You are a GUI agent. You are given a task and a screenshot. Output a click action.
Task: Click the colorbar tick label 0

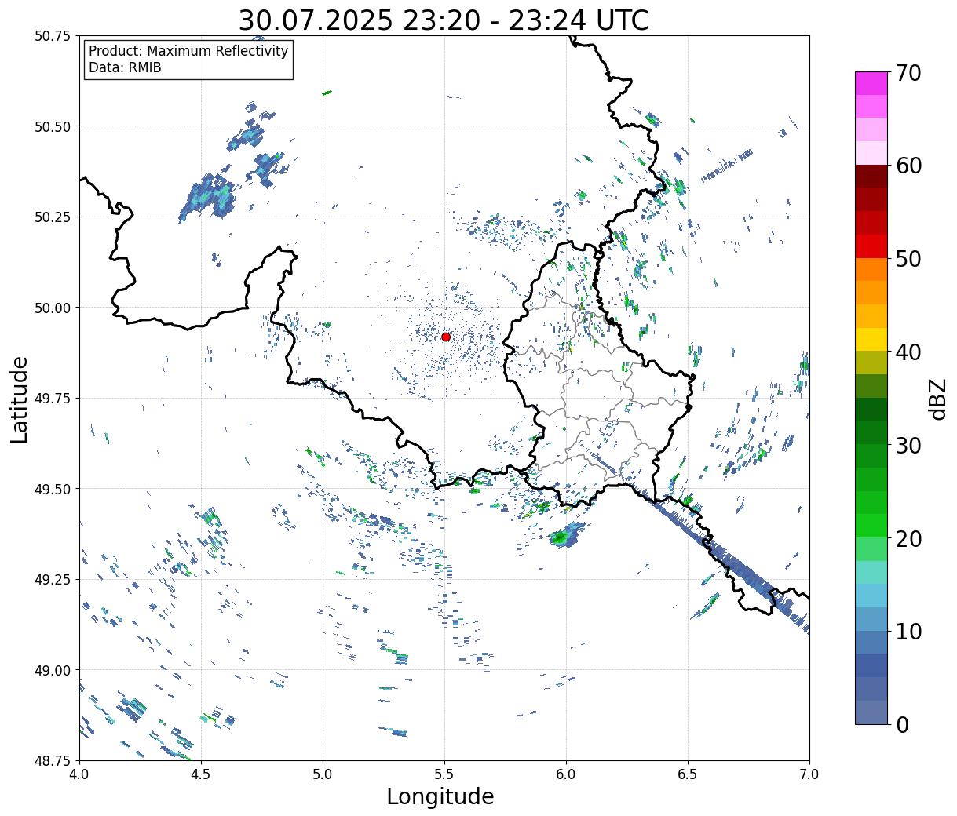point(901,724)
